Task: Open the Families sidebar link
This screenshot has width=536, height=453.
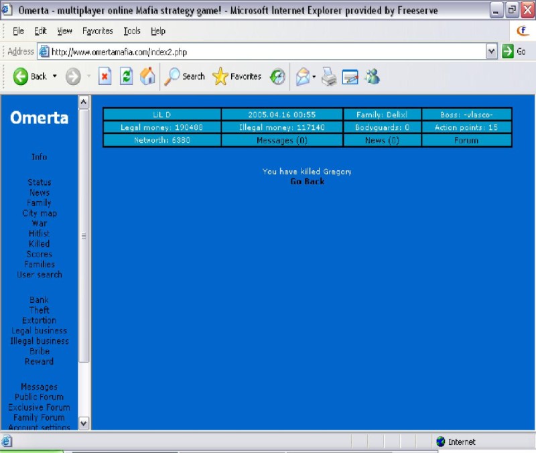Action: point(40,264)
